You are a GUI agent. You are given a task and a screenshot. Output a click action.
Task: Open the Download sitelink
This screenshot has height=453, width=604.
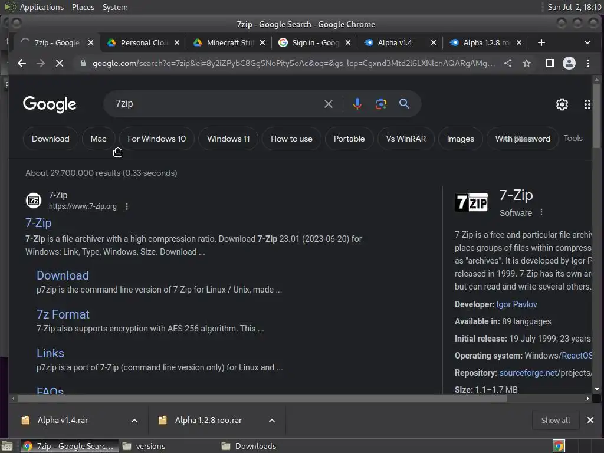click(63, 275)
